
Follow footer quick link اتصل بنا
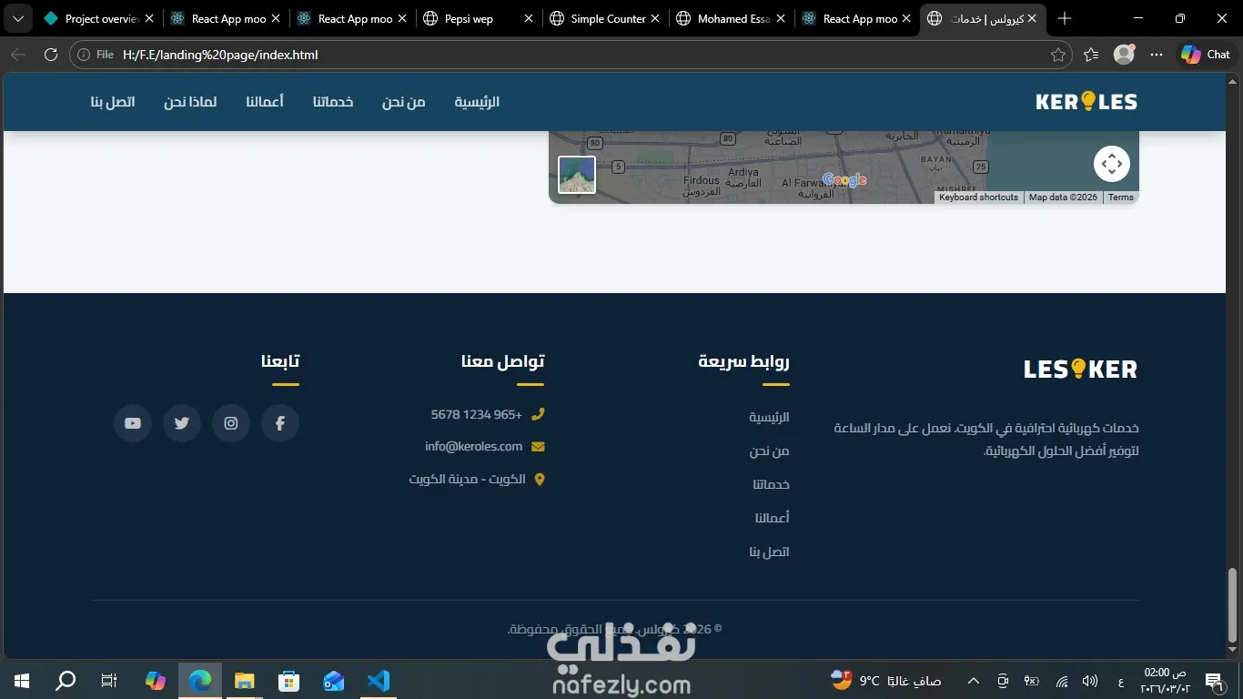[769, 552]
